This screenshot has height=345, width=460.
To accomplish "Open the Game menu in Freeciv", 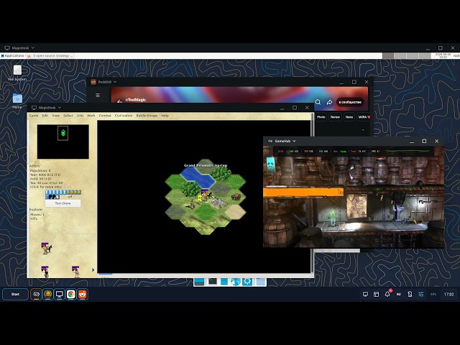I will click(34, 116).
